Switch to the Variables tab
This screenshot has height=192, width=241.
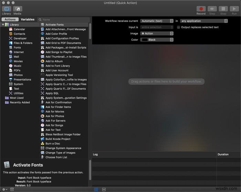(x=28, y=19)
